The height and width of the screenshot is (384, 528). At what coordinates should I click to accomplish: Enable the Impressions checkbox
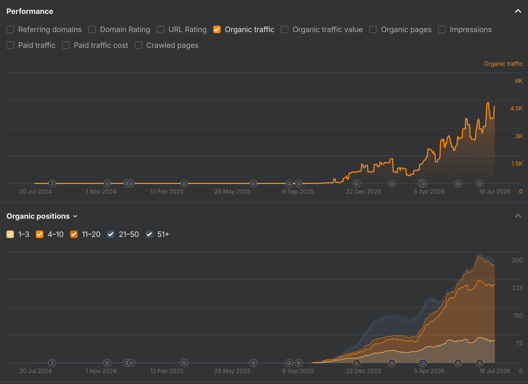point(442,29)
